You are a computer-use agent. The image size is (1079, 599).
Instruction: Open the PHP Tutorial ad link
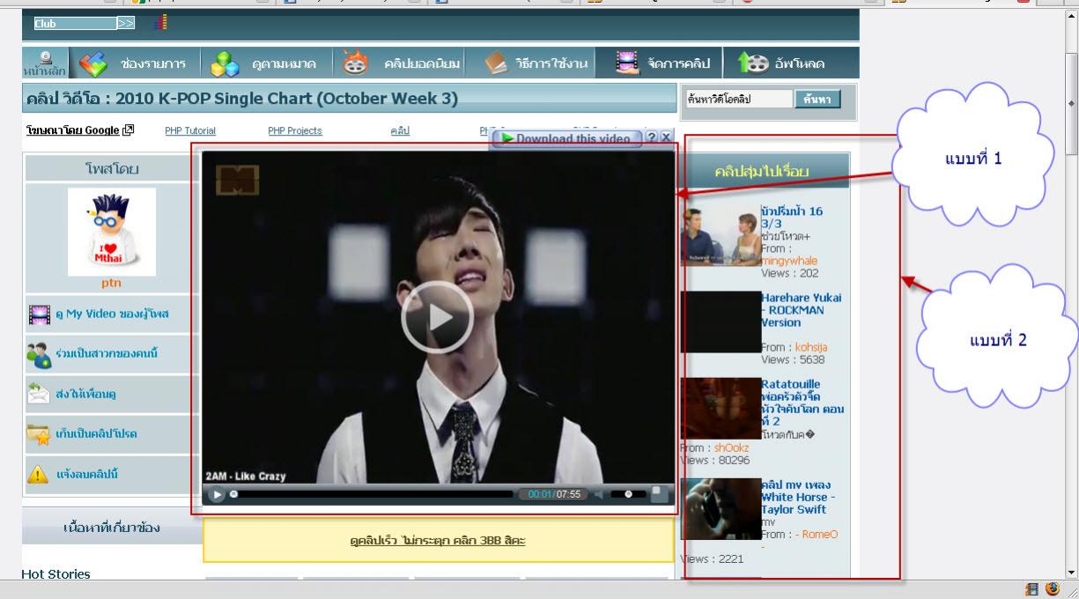tap(190, 130)
